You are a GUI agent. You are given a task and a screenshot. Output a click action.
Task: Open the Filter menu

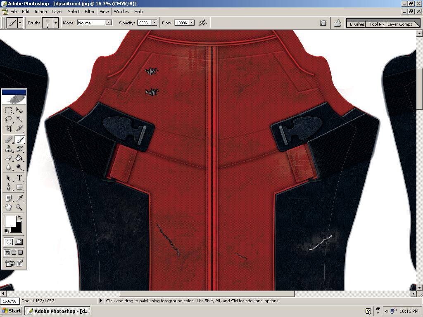click(90, 12)
